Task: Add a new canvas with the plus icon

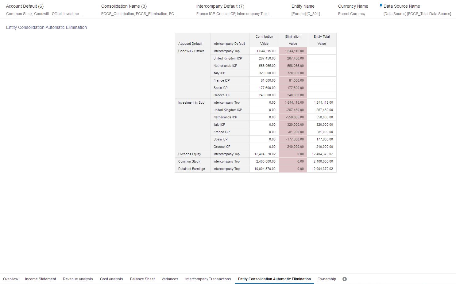Action: [345, 279]
